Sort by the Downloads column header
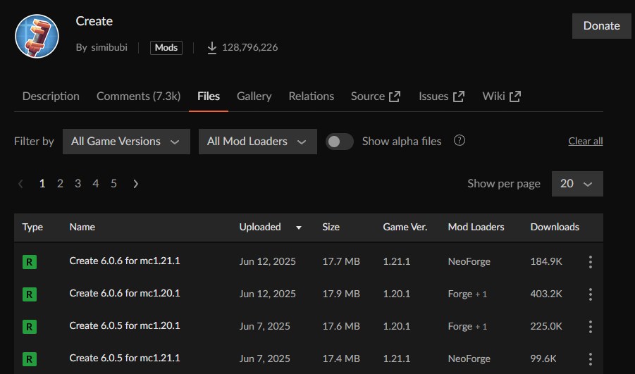Screen dimensions: 635x374 [x=555, y=227]
